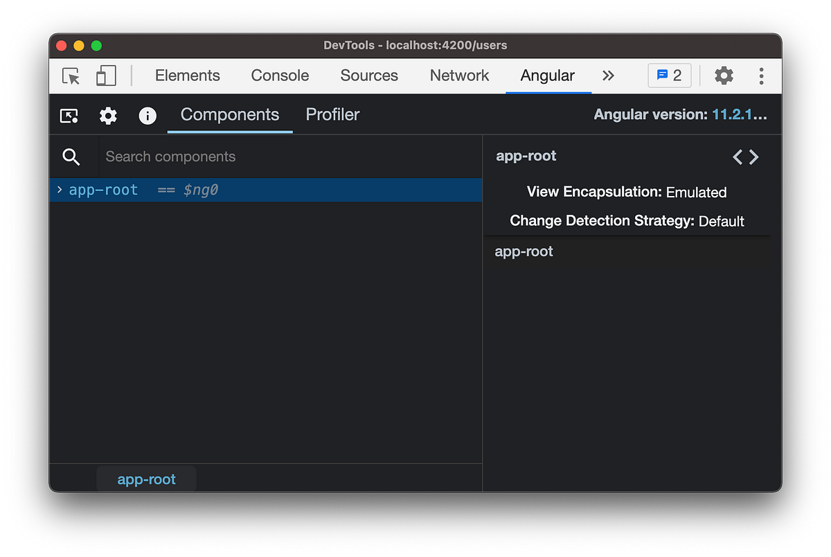Screen dimensions: 831x557
Task: Click the Angular version 11.2.1 link
Action: tap(740, 114)
